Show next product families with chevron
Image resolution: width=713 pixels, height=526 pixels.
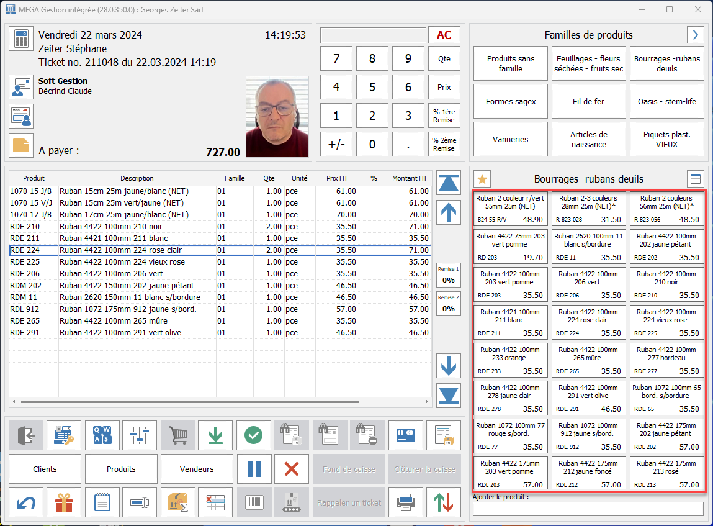[x=696, y=35]
